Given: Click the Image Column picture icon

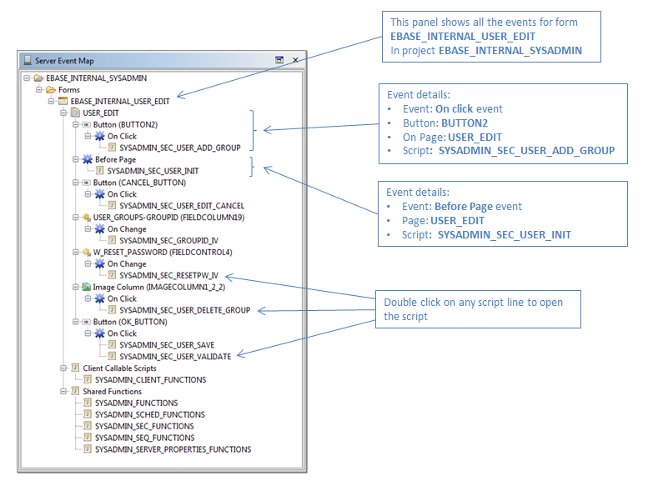Looking at the screenshot, I should coord(86,287).
